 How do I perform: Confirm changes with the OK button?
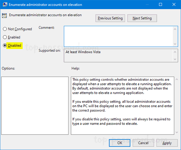(x=120, y=143)
